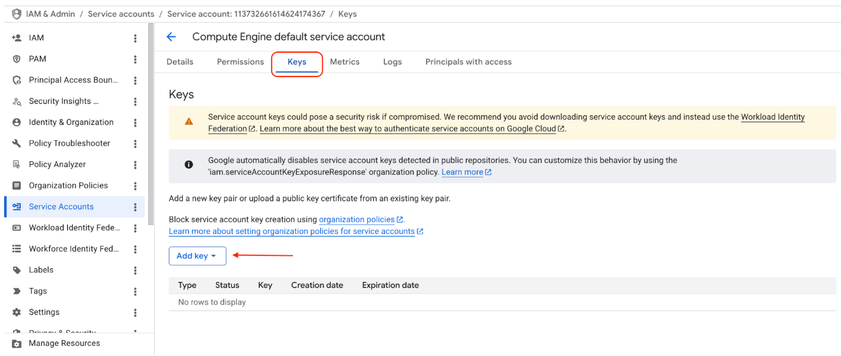
Task: Click the Key column header
Action: pos(265,286)
